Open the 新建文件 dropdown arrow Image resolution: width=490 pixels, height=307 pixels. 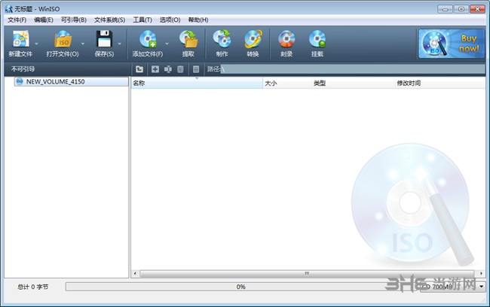(36, 44)
